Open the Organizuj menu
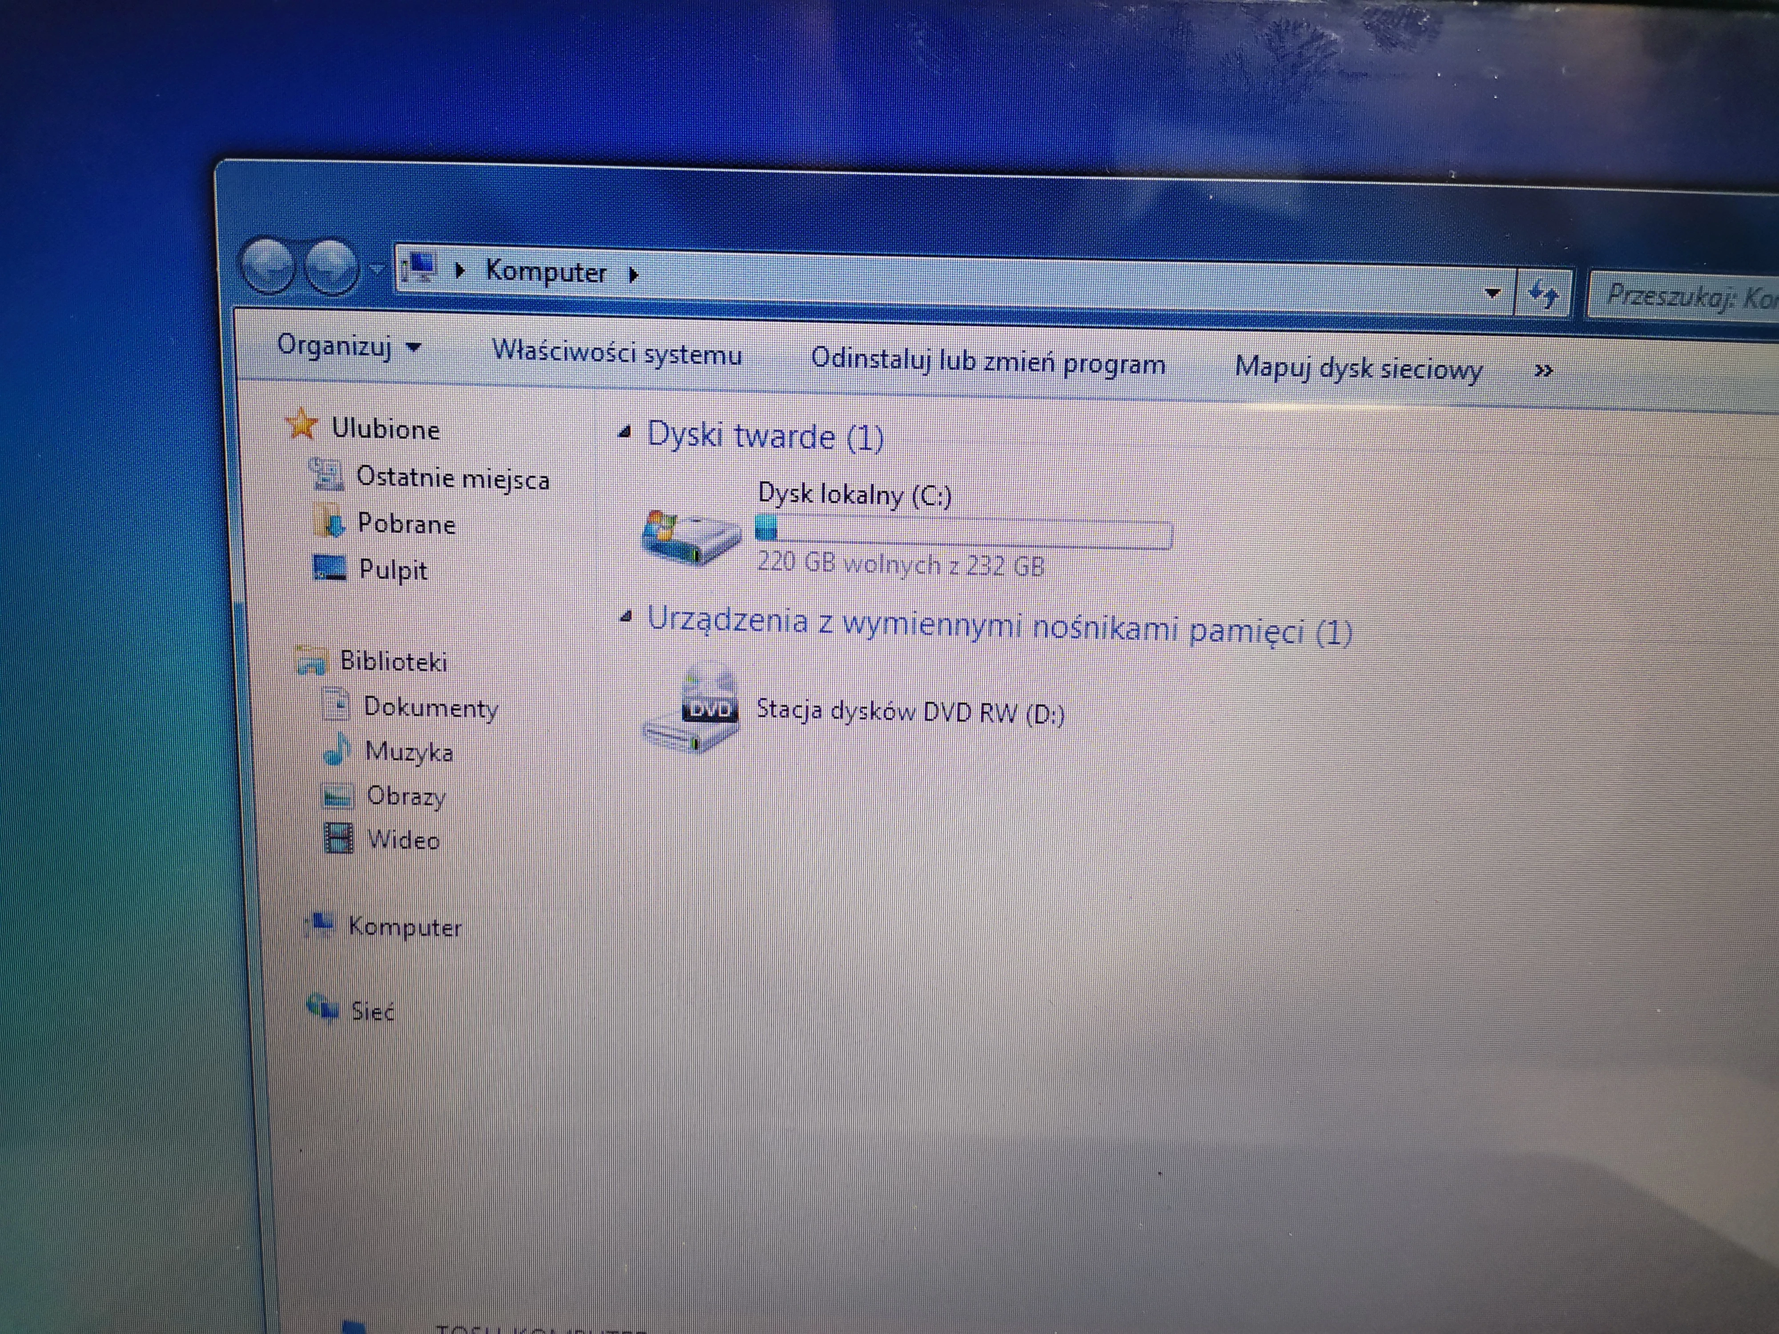1779x1334 pixels. pos(348,346)
